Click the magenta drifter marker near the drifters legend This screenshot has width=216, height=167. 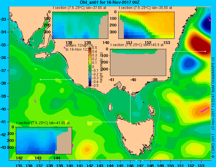pos(65,48)
